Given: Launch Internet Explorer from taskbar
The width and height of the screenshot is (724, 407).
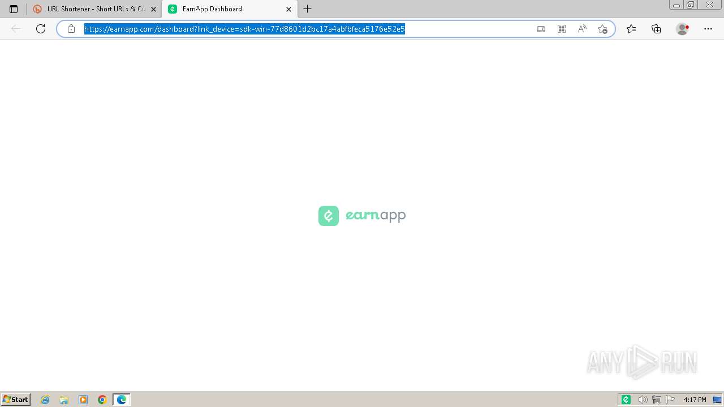Looking at the screenshot, I should 45,400.
